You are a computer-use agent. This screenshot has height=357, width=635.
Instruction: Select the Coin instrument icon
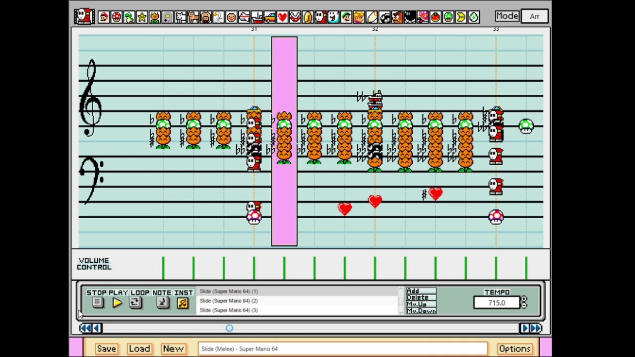tap(308, 17)
